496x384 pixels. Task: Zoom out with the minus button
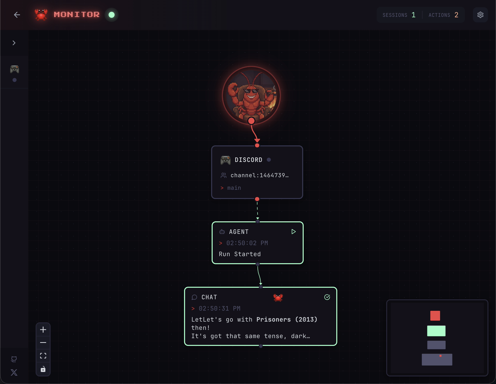[43, 343]
